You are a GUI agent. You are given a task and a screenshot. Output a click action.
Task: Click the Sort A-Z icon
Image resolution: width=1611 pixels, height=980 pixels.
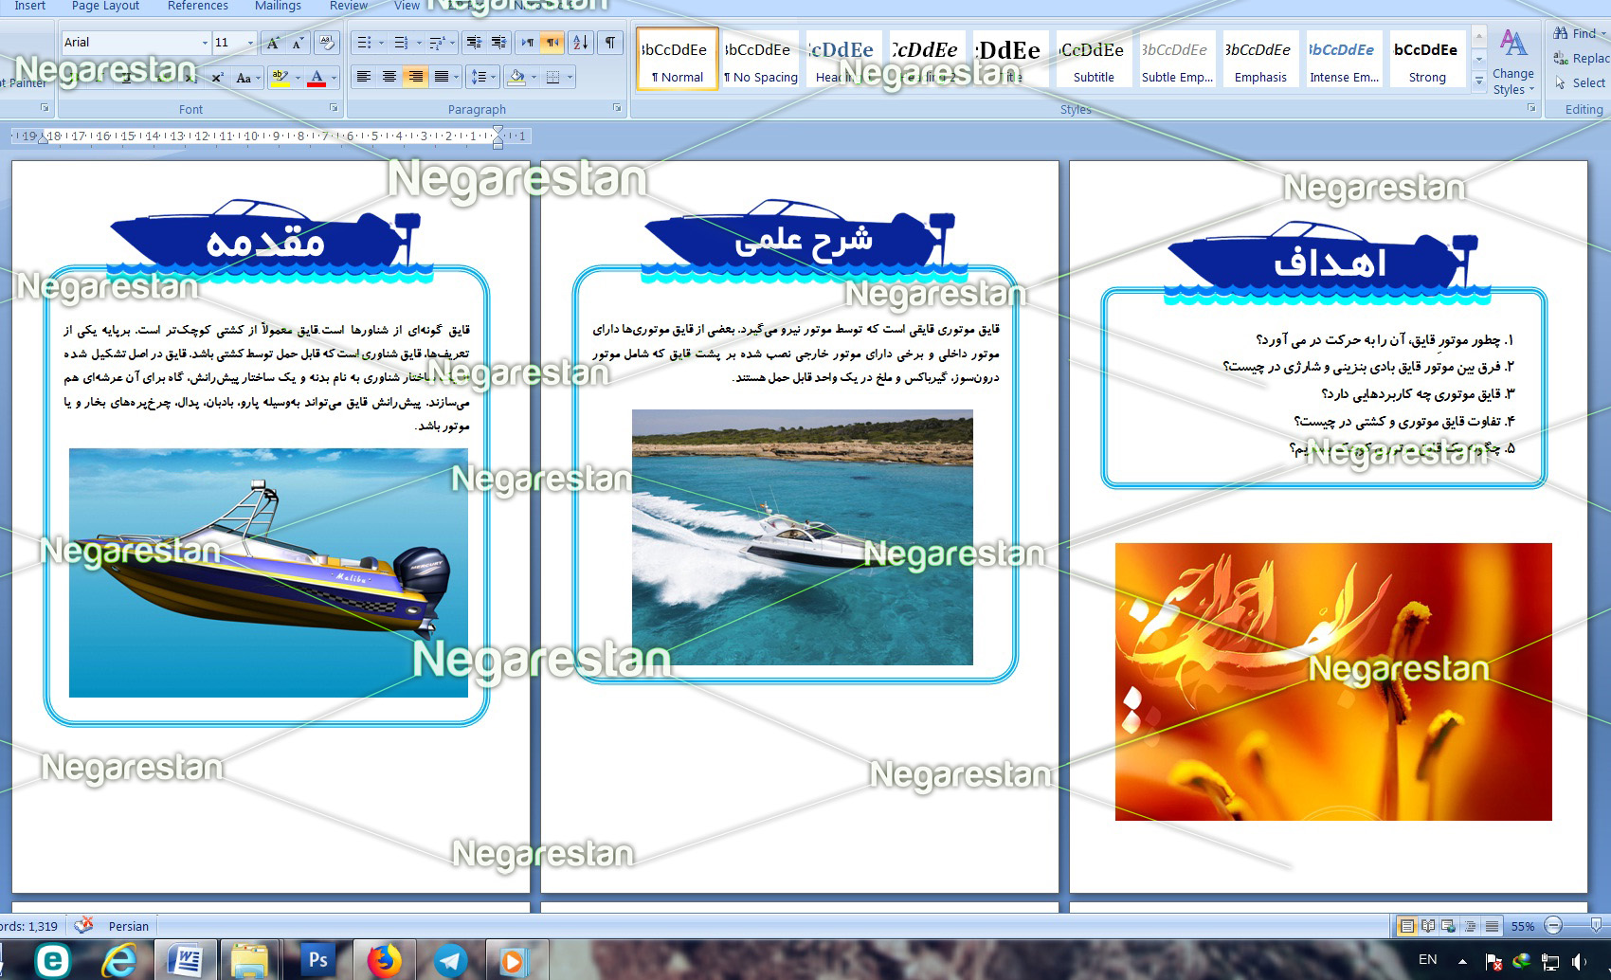coord(581,43)
